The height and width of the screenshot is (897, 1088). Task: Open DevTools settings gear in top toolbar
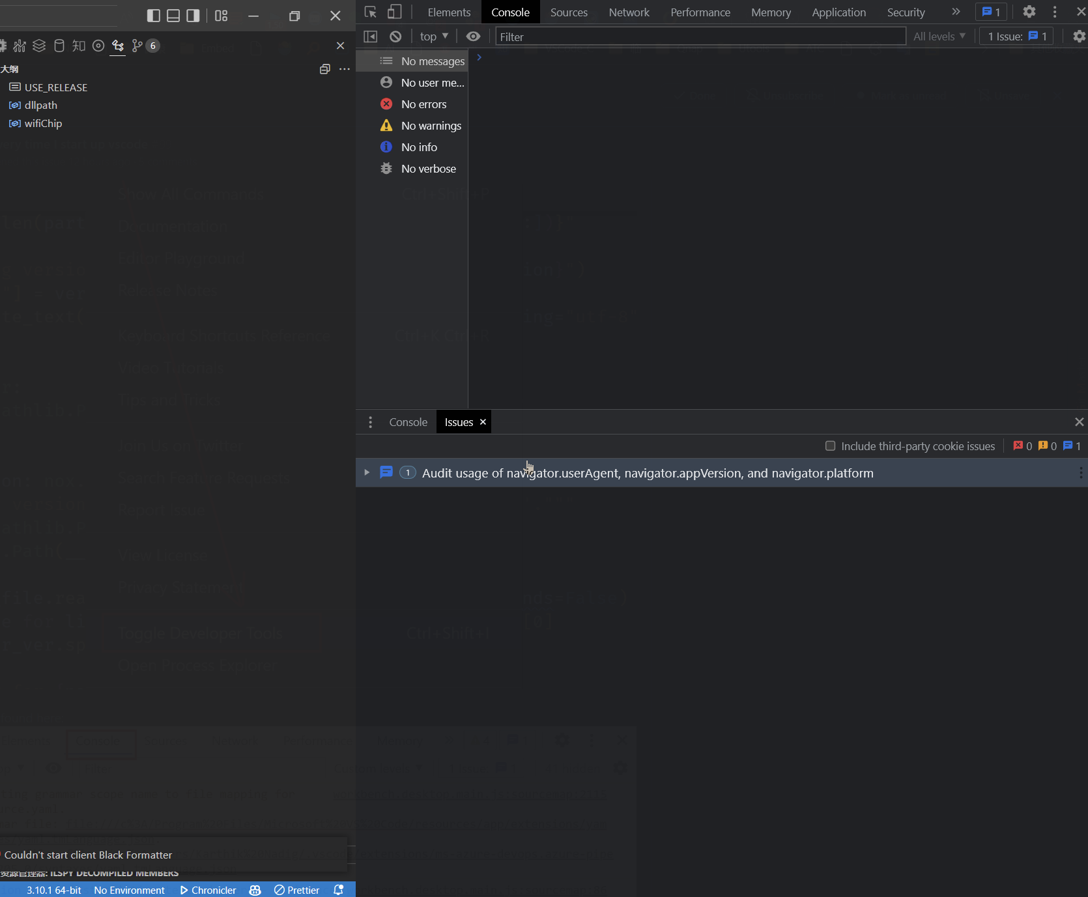pos(1029,12)
